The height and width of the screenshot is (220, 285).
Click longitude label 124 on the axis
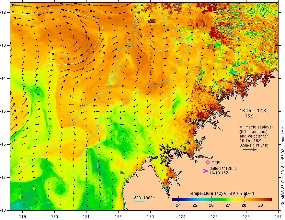click(182, 216)
